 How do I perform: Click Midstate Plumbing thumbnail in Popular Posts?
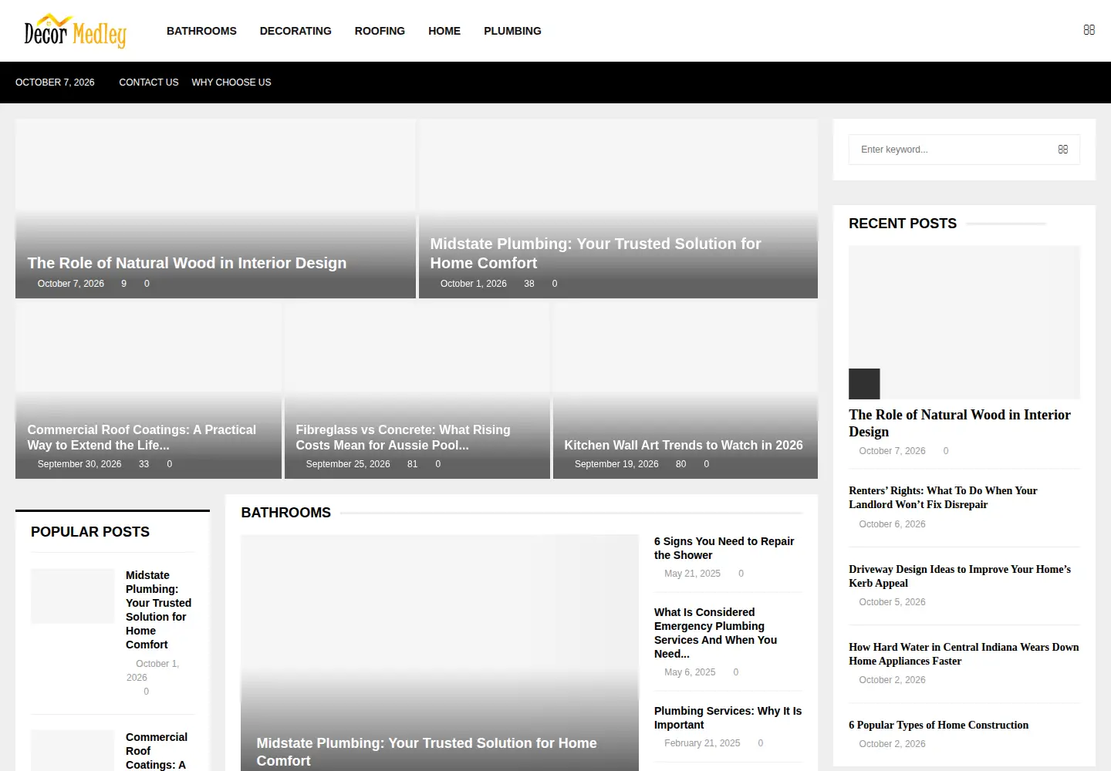pos(73,596)
